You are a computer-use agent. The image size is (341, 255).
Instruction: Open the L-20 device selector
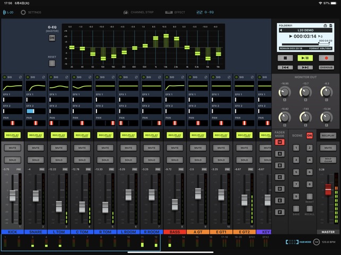coord(7,12)
